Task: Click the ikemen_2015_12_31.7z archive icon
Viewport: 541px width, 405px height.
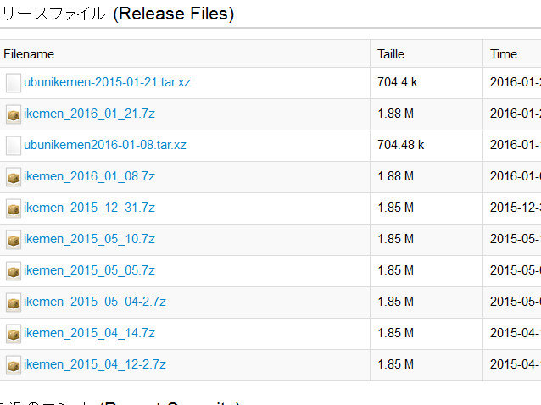Action: 13,208
